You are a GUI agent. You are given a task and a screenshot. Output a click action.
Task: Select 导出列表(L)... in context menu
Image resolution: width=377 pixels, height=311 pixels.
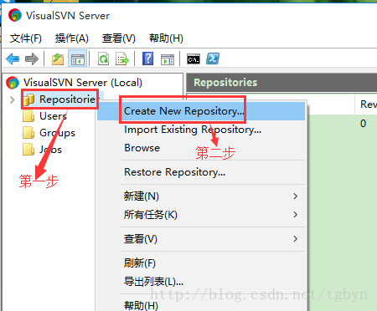click(x=201, y=282)
